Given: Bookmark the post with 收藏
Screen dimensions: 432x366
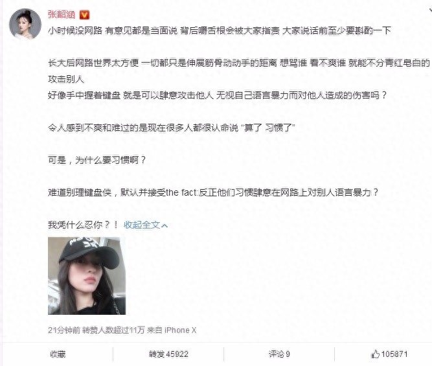Looking at the screenshot, I should click(58, 354).
